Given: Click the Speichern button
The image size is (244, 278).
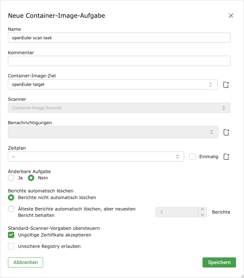Looking at the screenshot, I should click(x=219, y=262).
